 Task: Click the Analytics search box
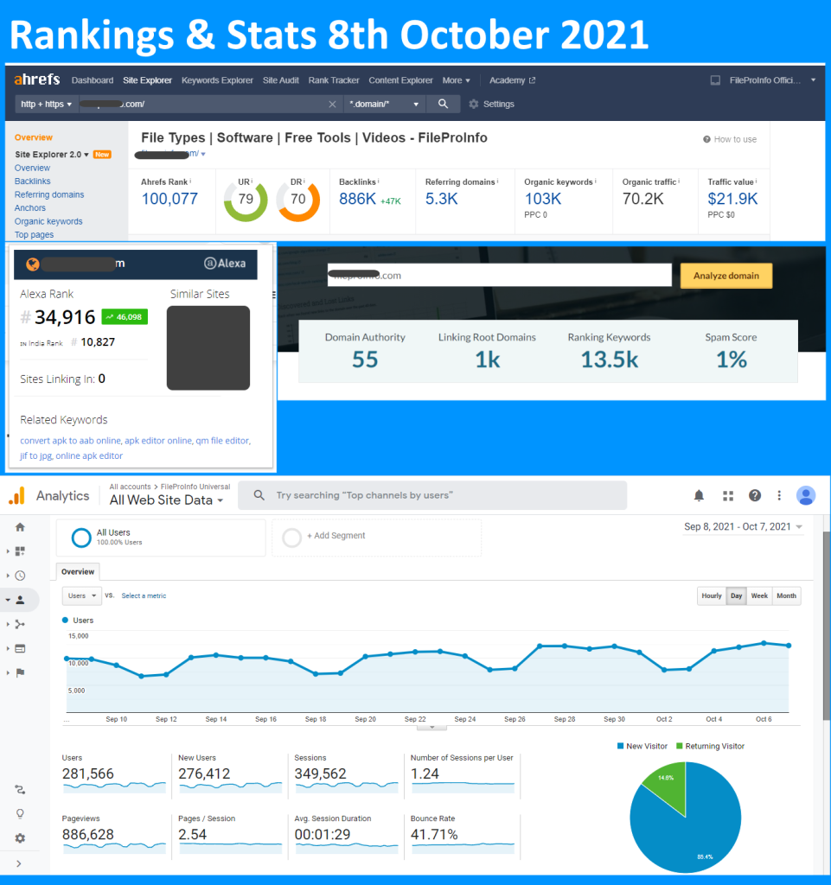pos(432,495)
